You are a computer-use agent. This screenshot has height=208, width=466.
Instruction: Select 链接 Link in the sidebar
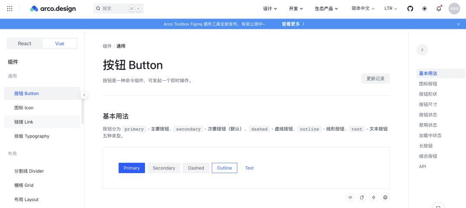point(42,122)
